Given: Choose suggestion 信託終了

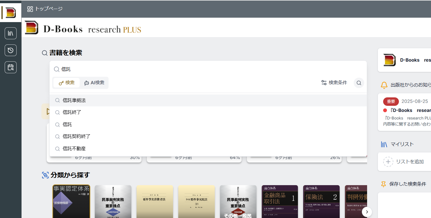Looking at the screenshot, I should point(208,112).
